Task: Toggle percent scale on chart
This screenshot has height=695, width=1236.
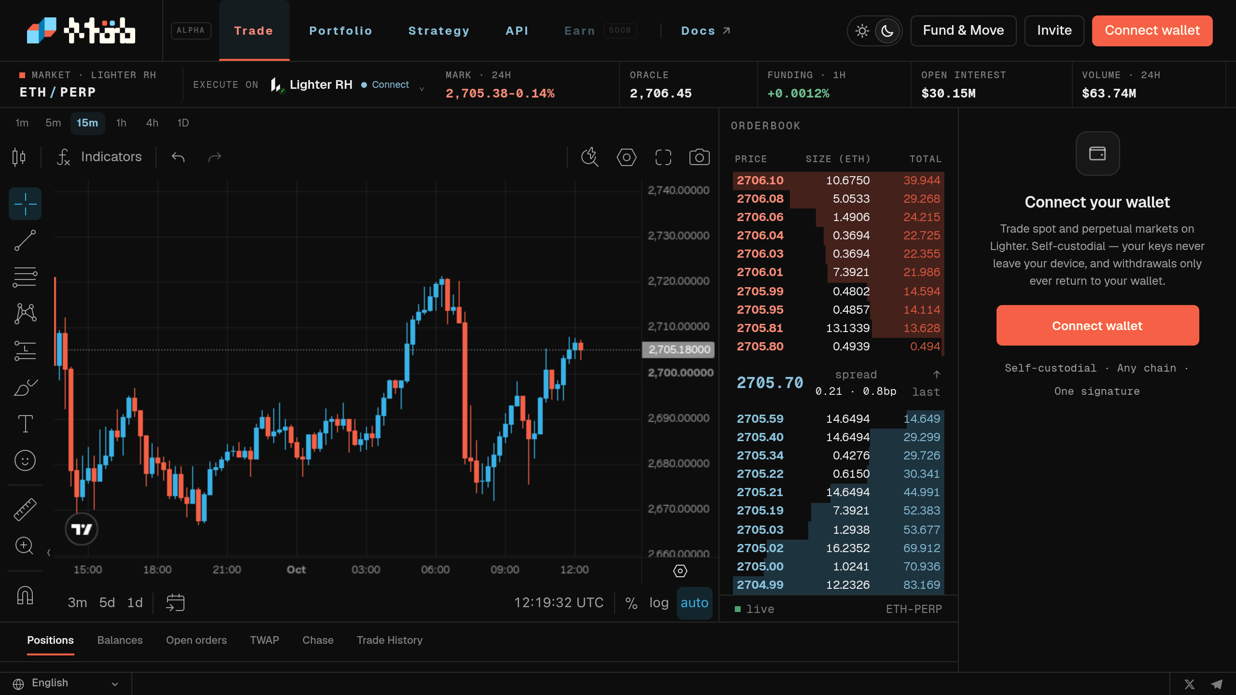Action: point(632,603)
